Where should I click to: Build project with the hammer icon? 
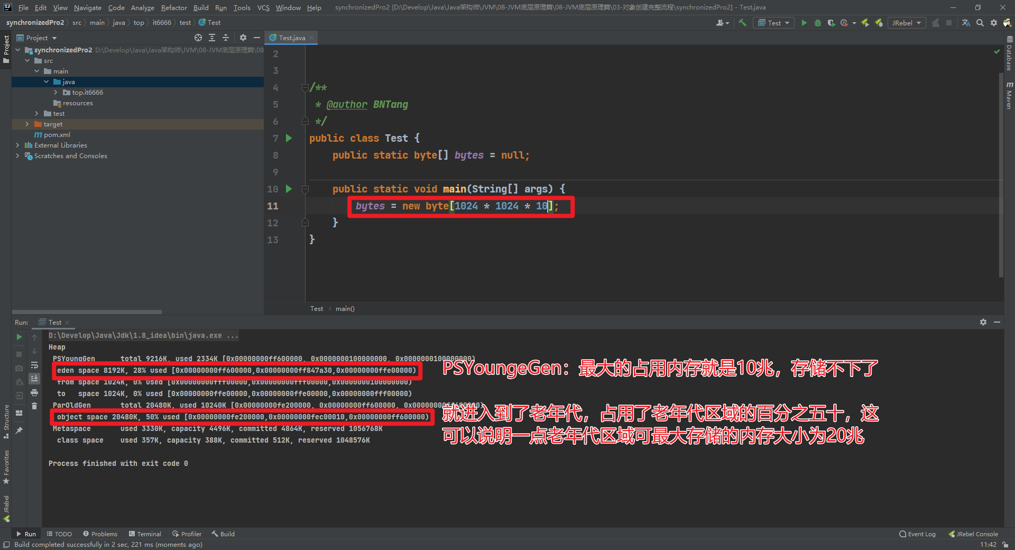[742, 23]
